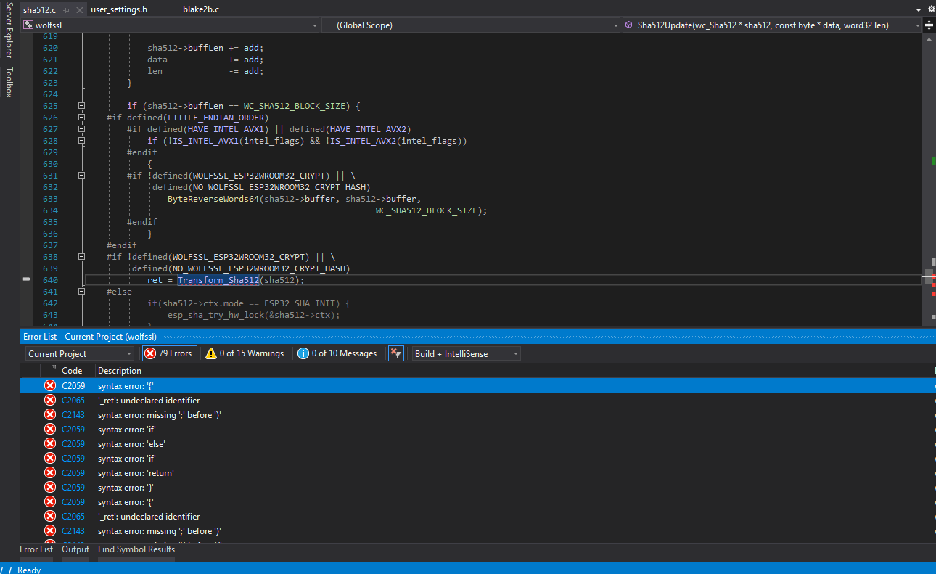936x574 pixels.
Task: Click the line 640 margin indicator
Action: coord(26,279)
